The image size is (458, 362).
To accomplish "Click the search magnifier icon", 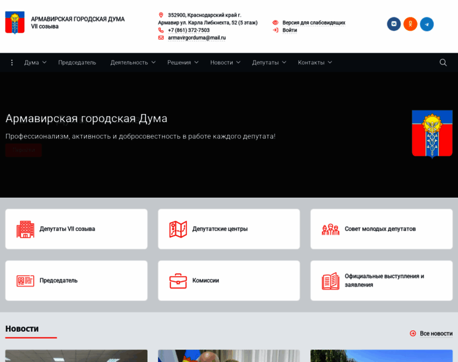I will coord(443,62).
